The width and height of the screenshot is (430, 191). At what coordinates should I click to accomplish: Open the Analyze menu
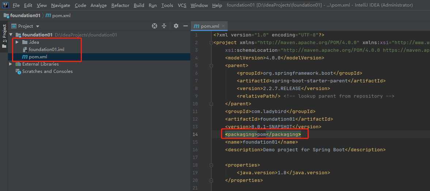(99, 5)
